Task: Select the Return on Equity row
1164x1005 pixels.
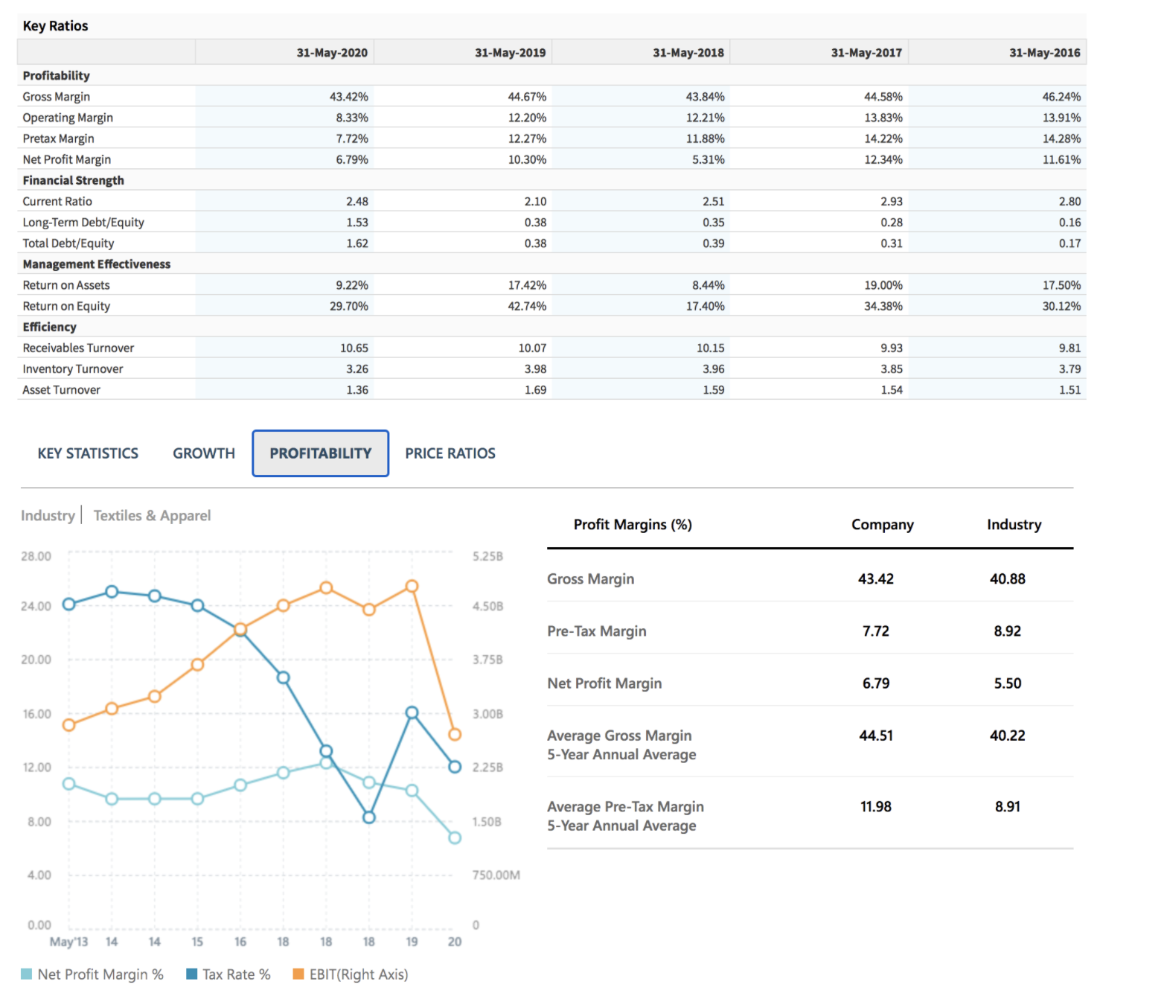Action: point(66,305)
